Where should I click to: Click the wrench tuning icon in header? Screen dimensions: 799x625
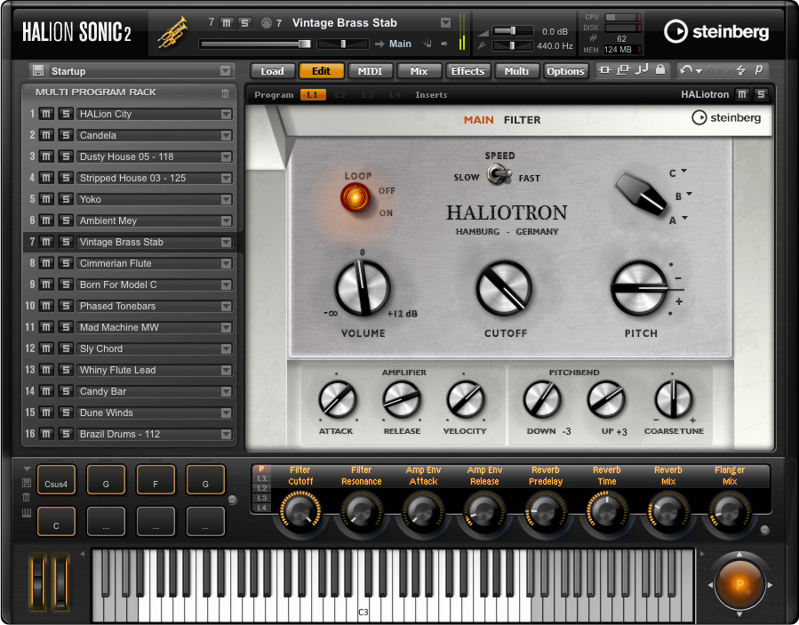[481, 45]
